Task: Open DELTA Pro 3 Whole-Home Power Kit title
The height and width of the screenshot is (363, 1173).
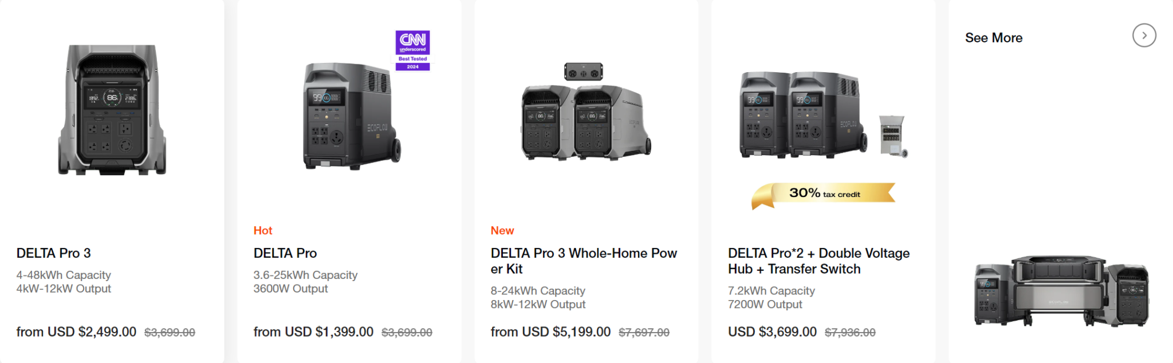Action: click(x=583, y=261)
